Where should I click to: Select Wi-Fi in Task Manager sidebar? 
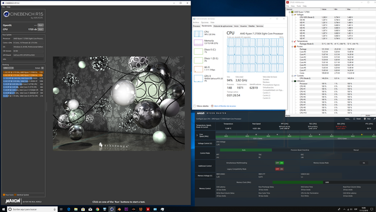tap(207, 69)
